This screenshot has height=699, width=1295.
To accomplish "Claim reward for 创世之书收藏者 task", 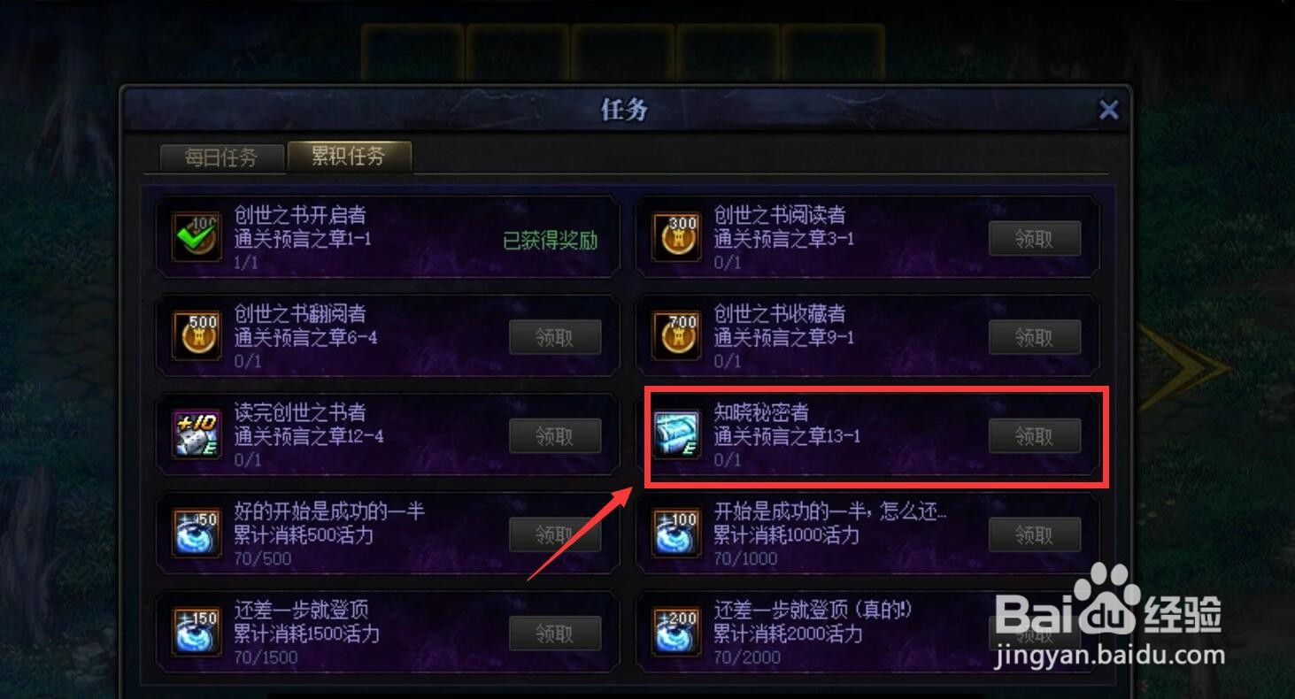I will tap(1034, 337).
